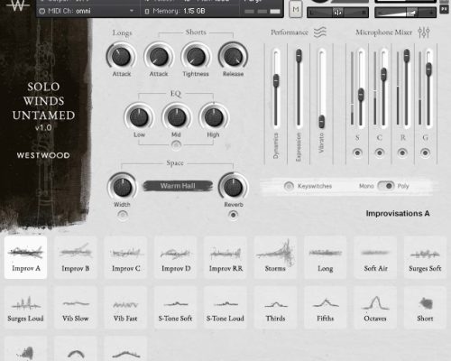Viewport: 451px width, 361px height.
Task: Load the Storms articulation
Action: [275, 257]
